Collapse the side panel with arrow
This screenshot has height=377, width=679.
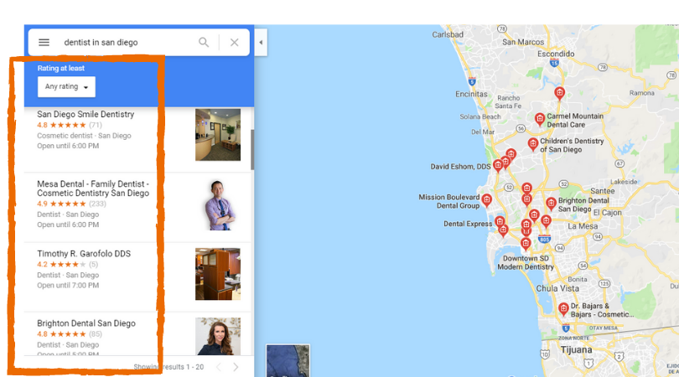tap(261, 43)
